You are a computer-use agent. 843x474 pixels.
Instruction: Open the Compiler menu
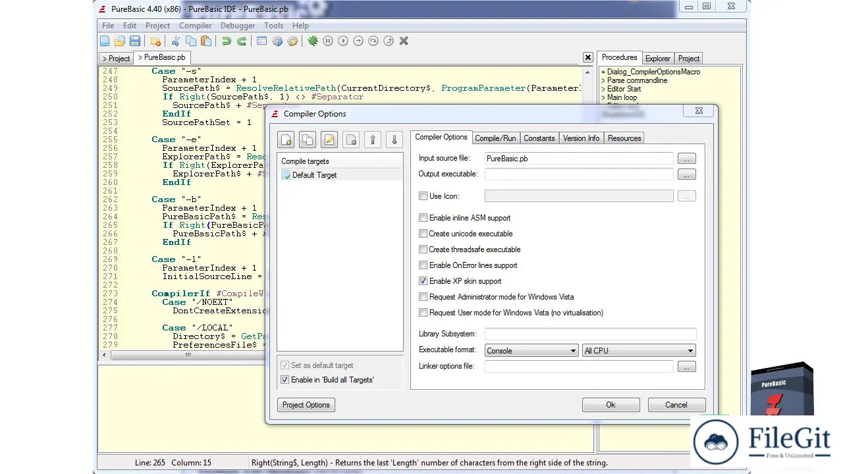[196, 26]
